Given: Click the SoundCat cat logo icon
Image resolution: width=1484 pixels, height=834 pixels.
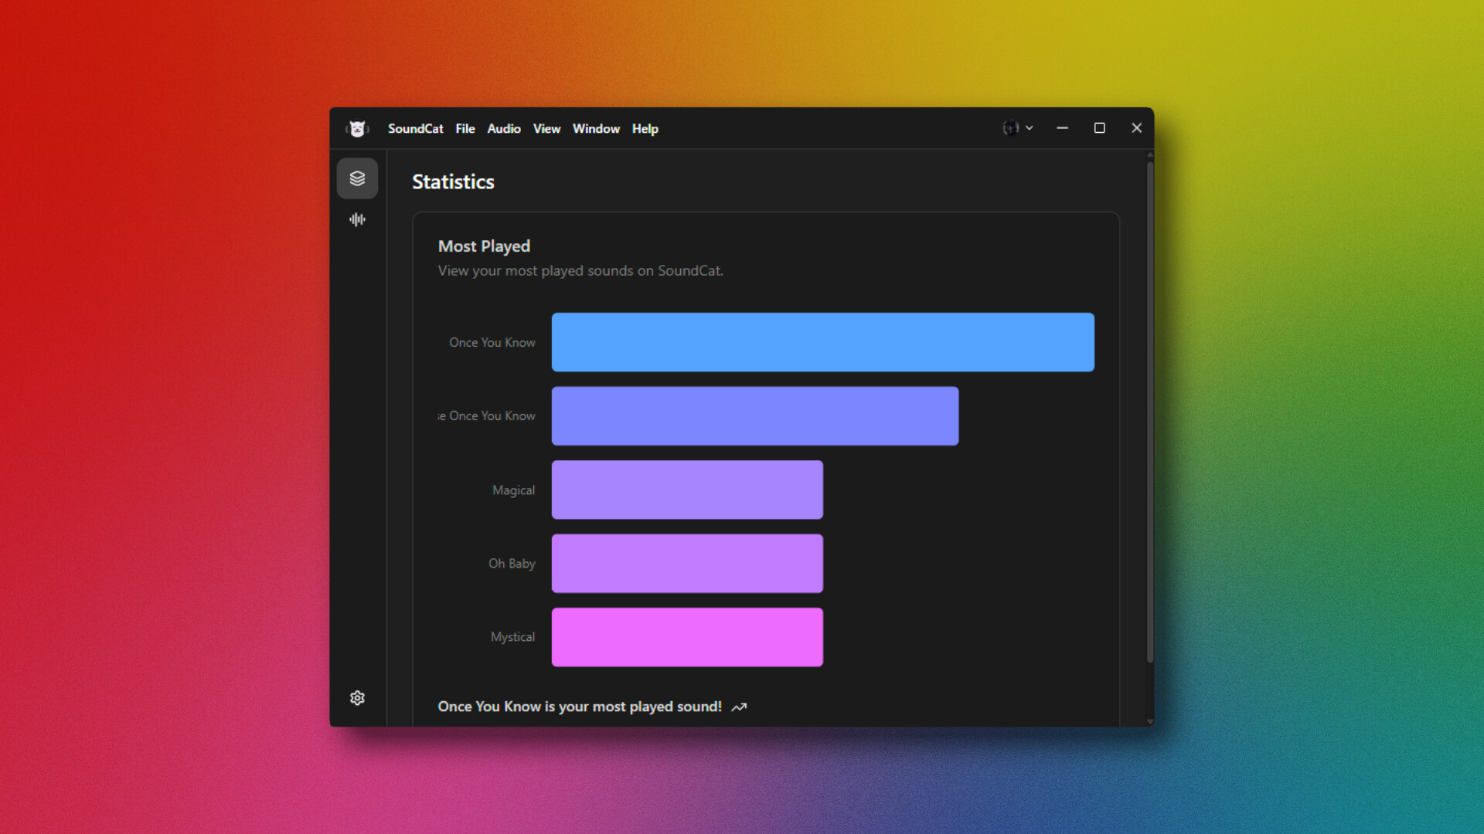Looking at the screenshot, I should click(x=358, y=128).
